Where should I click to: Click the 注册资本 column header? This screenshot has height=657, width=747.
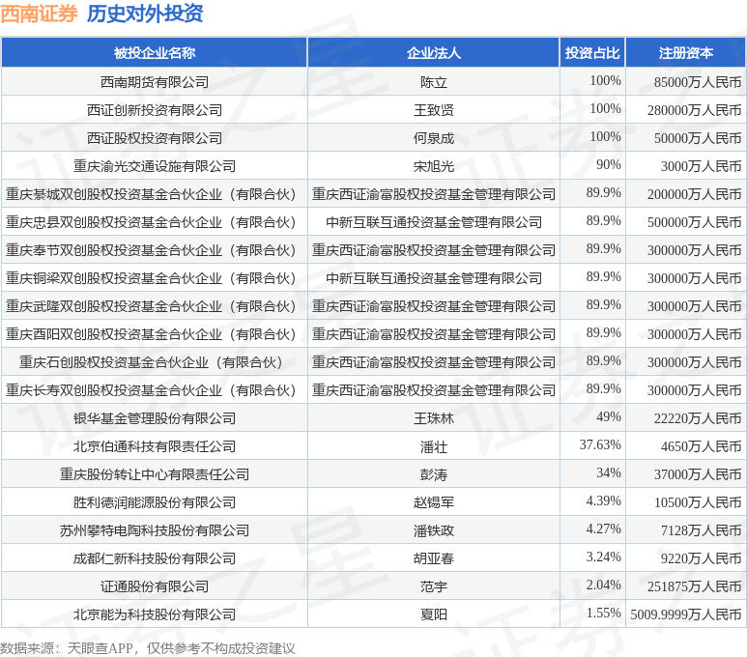coord(686,53)
